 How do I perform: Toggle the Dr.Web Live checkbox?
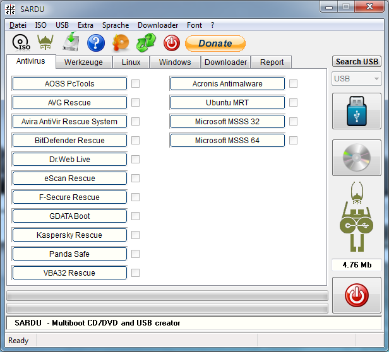(x=135, y=159)
